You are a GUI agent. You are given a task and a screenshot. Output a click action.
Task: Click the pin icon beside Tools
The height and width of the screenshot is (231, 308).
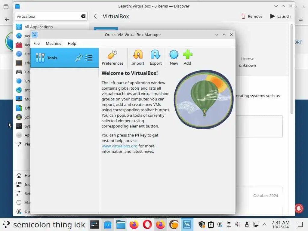coord(79,58)
